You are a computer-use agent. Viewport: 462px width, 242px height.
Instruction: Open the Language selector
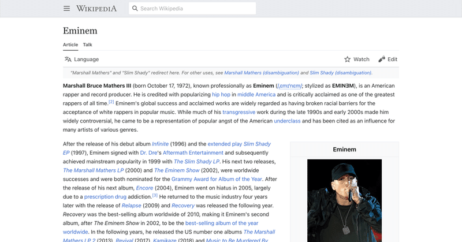(81, 59)
